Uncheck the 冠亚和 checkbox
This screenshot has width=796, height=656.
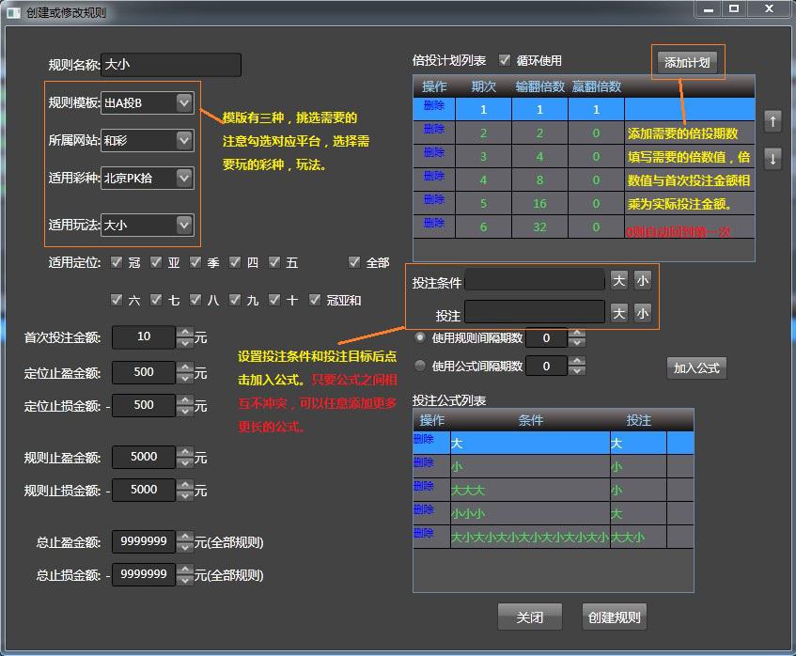(x=315, y=300)
